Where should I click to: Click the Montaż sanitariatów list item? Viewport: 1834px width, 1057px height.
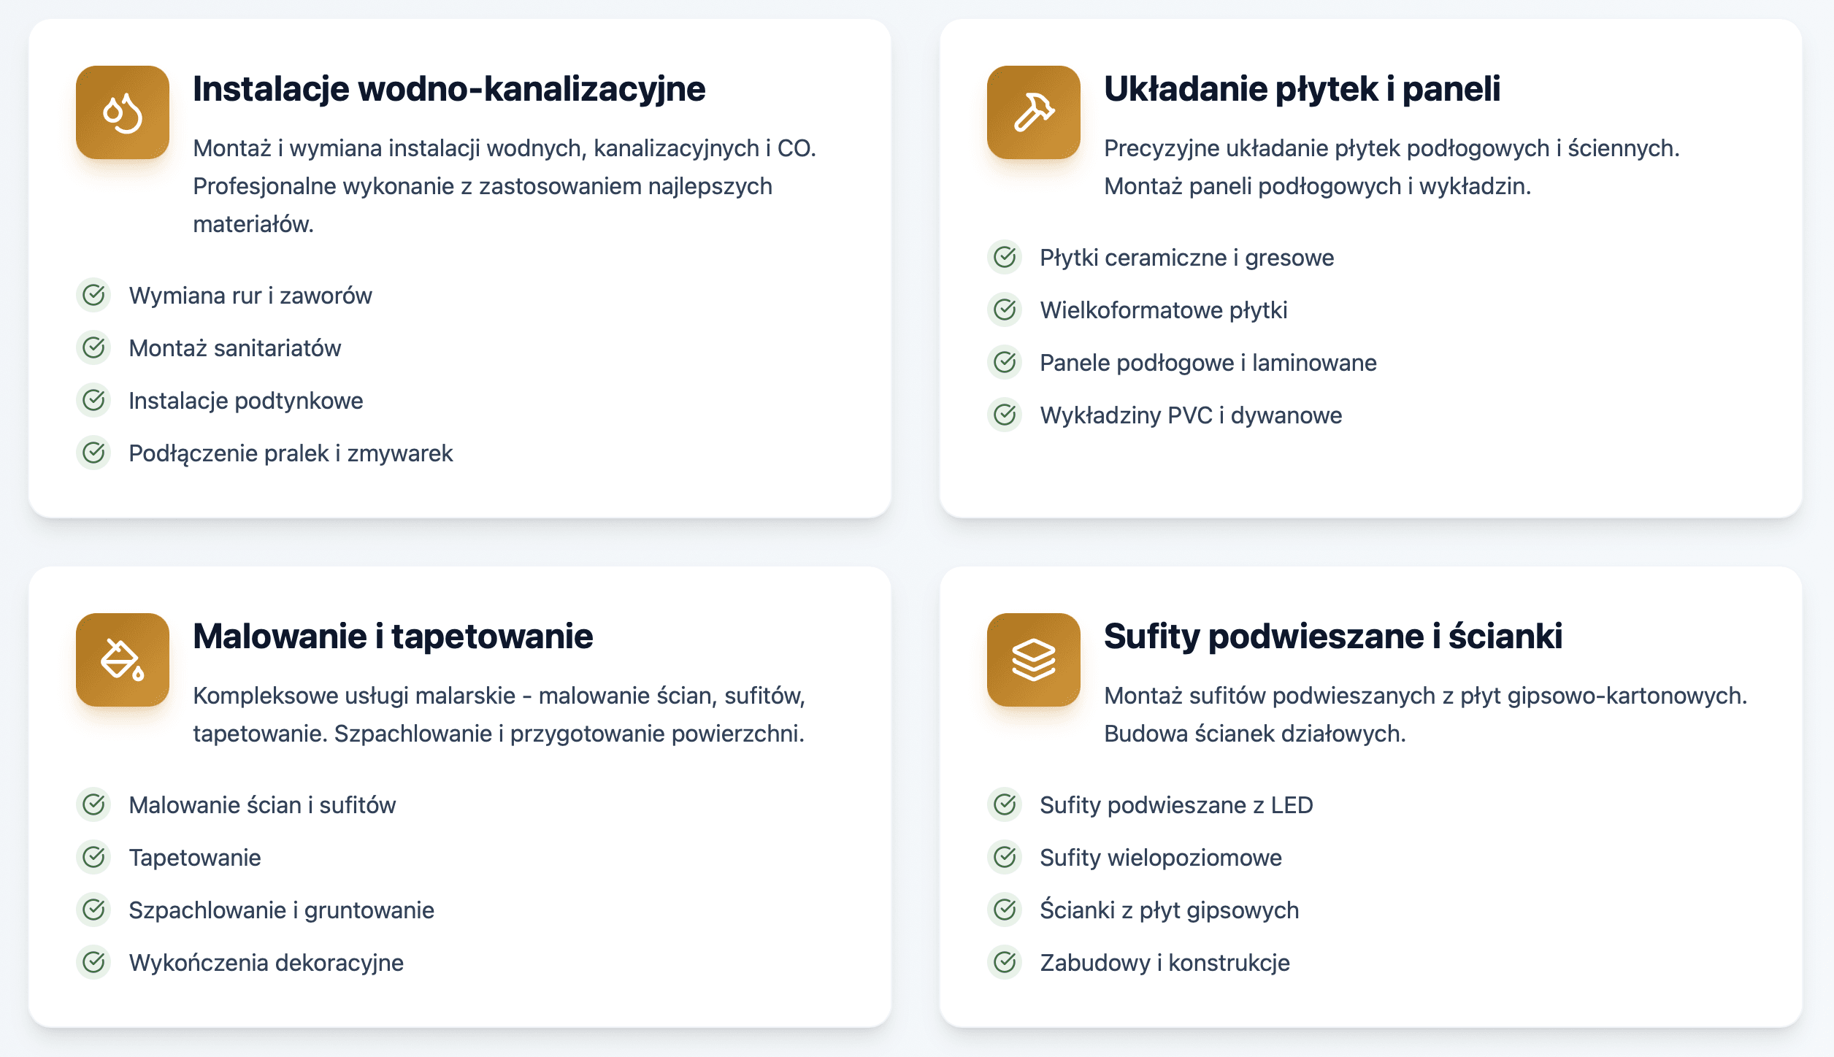[x=234, y=348]
